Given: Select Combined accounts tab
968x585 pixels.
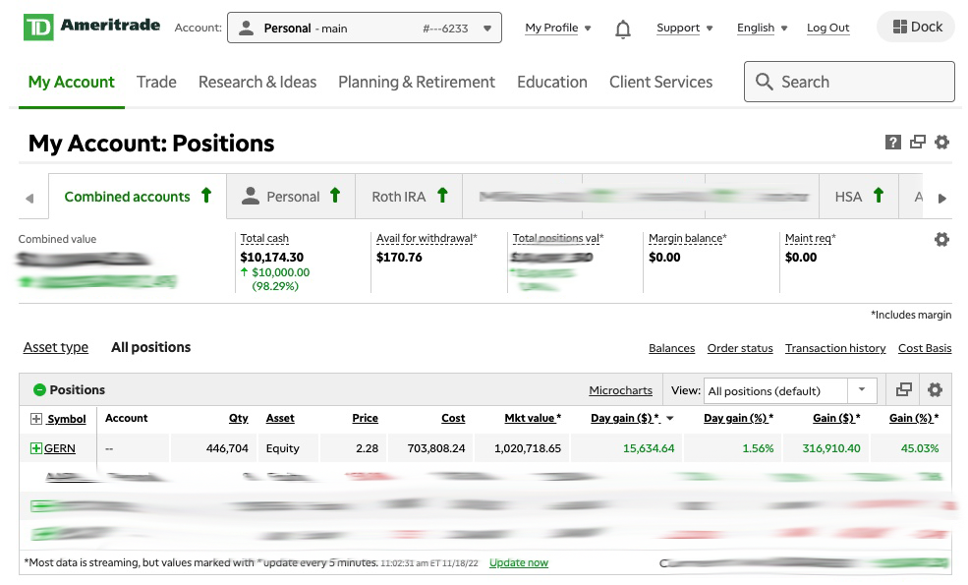Looking at the screenshot, I should (x=138, y=197).
